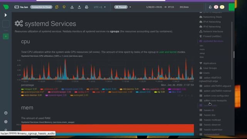Open addon zigbee2mqtt edge menu item
This screenshot has width=247, height=139.
click(210, 79)
